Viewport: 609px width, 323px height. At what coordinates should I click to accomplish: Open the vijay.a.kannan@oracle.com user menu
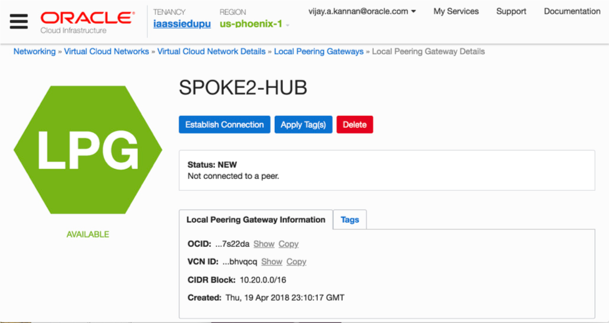[362, 11]
